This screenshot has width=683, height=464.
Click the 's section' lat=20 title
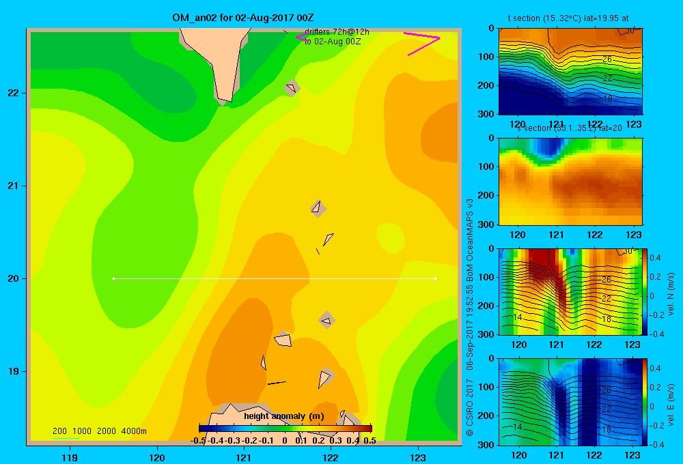point(570,128)
